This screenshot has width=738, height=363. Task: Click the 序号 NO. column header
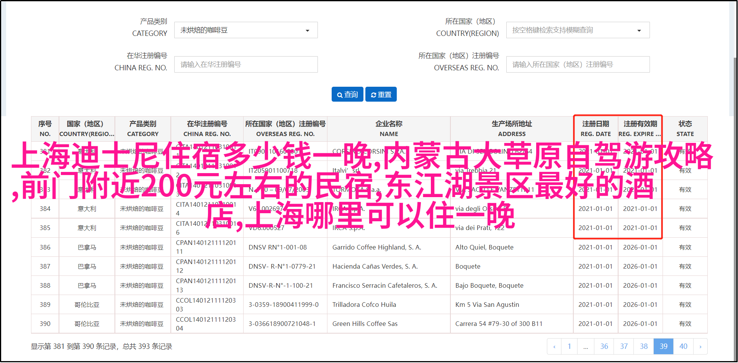(x=45, y=129)
